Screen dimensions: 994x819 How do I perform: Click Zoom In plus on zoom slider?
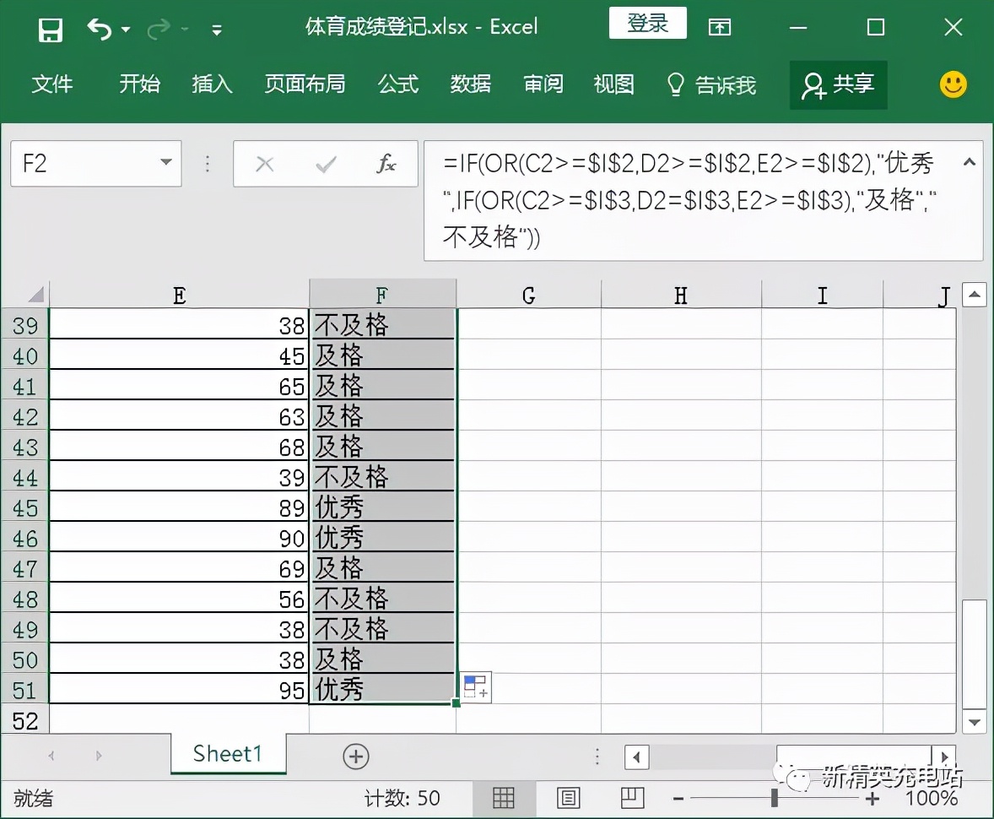[x=873, y=797]
